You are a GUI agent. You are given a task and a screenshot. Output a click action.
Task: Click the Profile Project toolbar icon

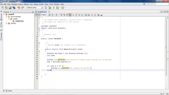click(63, 8)
